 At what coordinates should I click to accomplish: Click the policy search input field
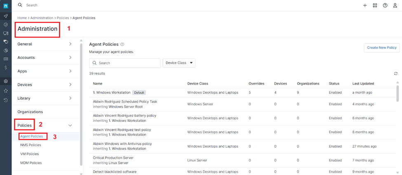click(x=125, y=63)
